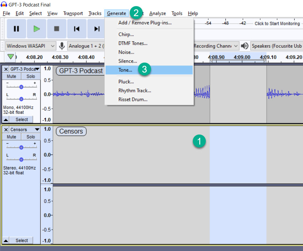Choose Noise from the Generate menu
Viewport: 303px width, 251px height.
(149, 52)
